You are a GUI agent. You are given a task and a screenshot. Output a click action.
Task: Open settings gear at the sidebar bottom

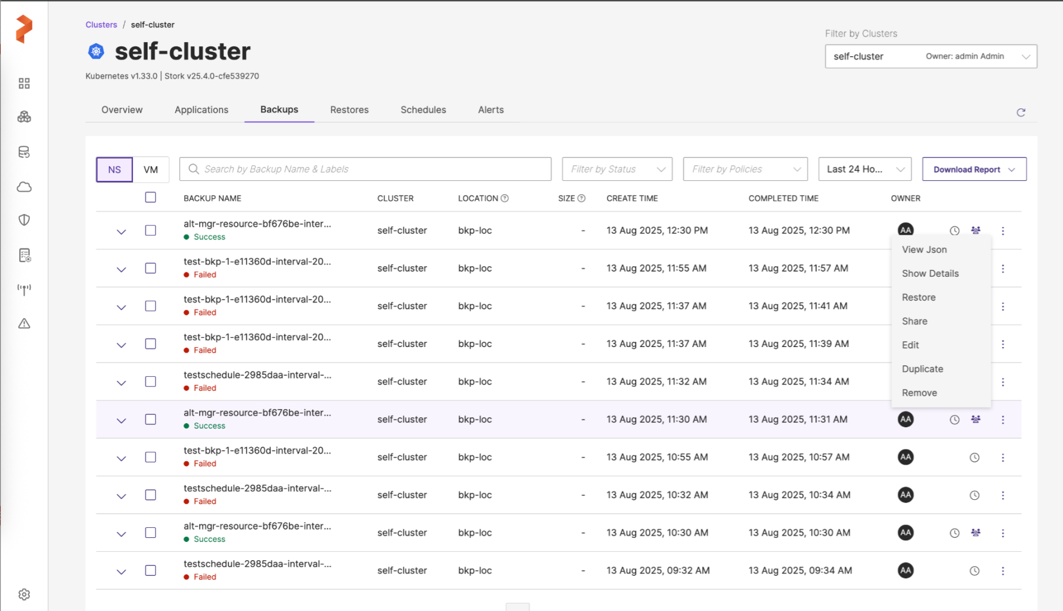coord(24,594)
